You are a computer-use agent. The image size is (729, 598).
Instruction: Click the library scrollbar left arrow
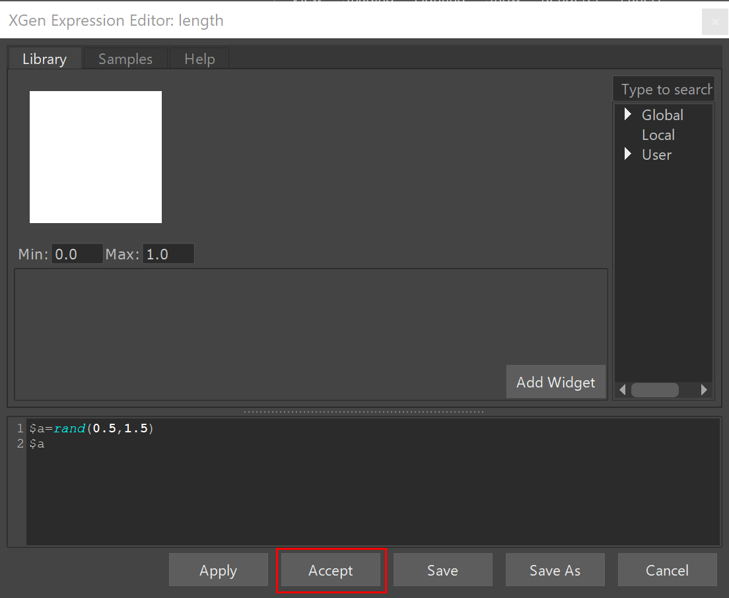[623, 390]
